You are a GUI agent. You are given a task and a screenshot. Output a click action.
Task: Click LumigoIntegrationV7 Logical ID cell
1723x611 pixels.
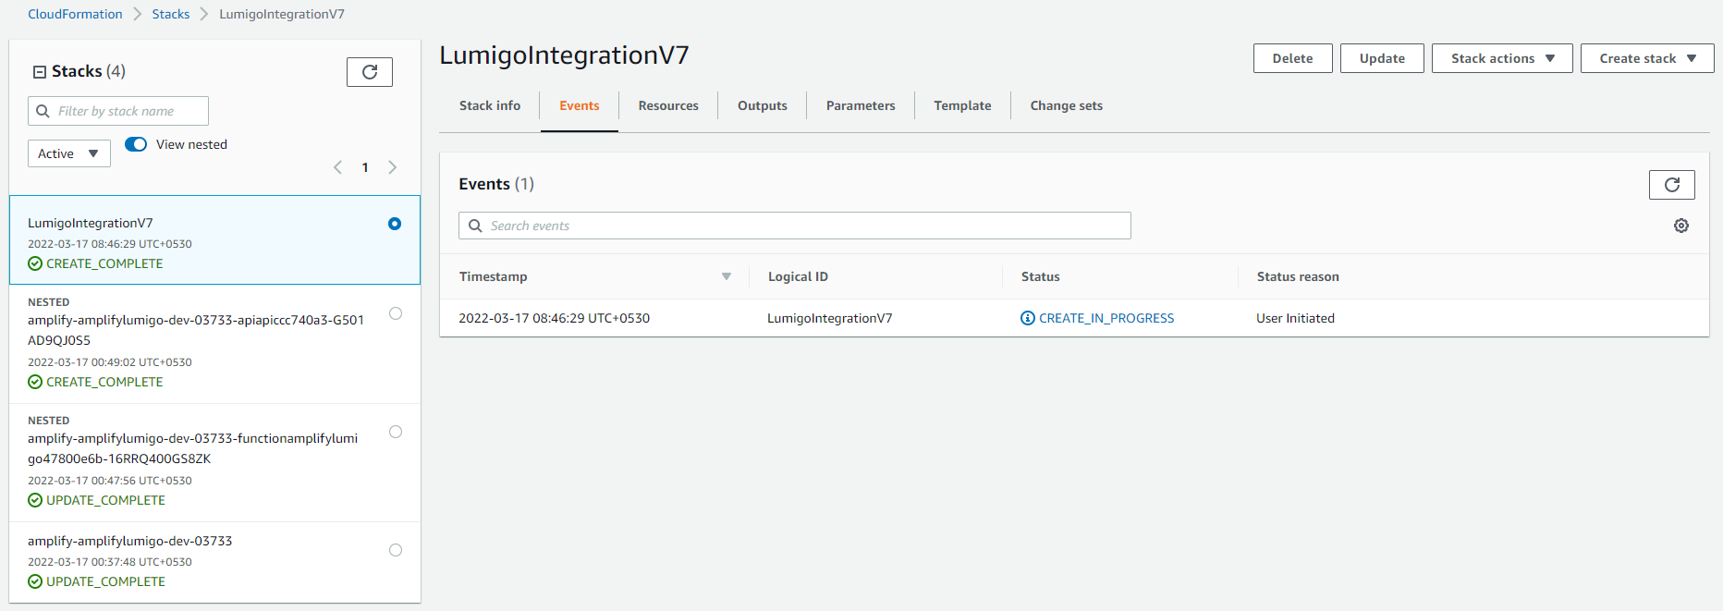[830, 318]
